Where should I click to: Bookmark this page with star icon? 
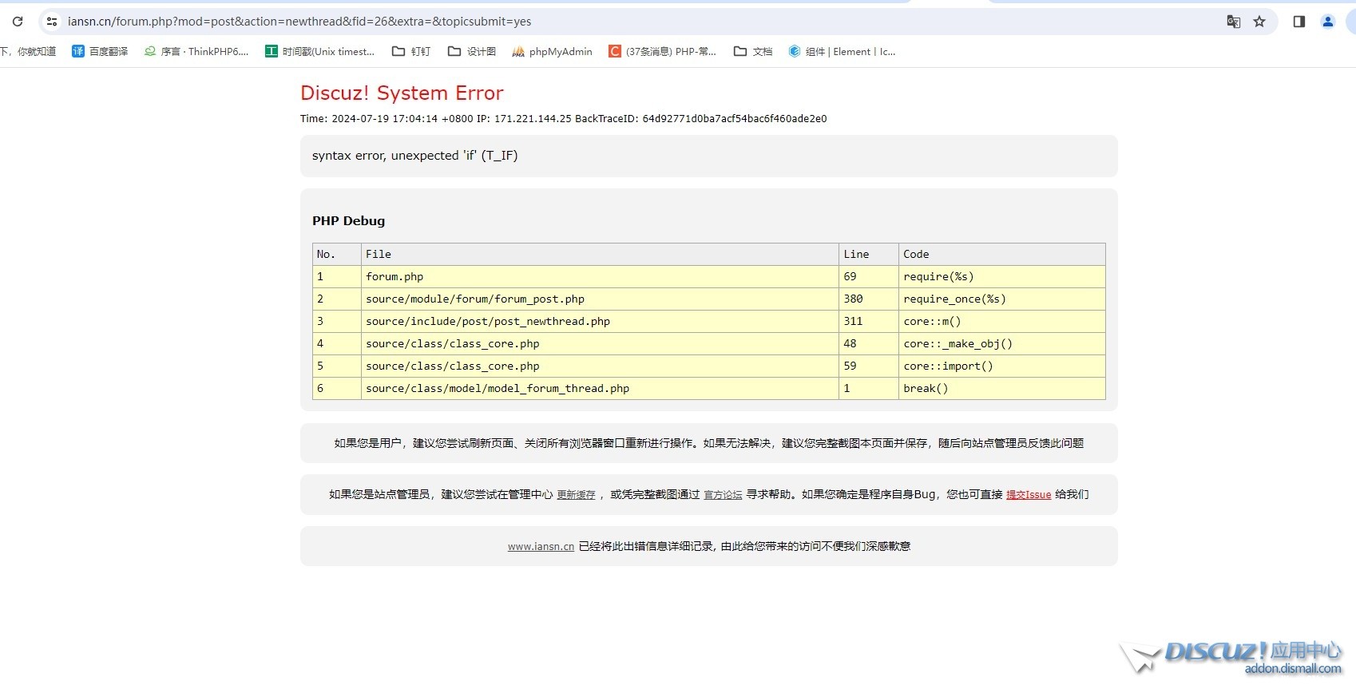[1259, 22]
